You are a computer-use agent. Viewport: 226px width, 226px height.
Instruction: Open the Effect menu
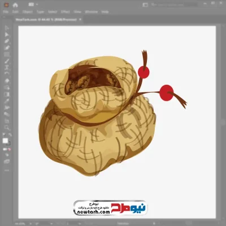click(65, 12)
